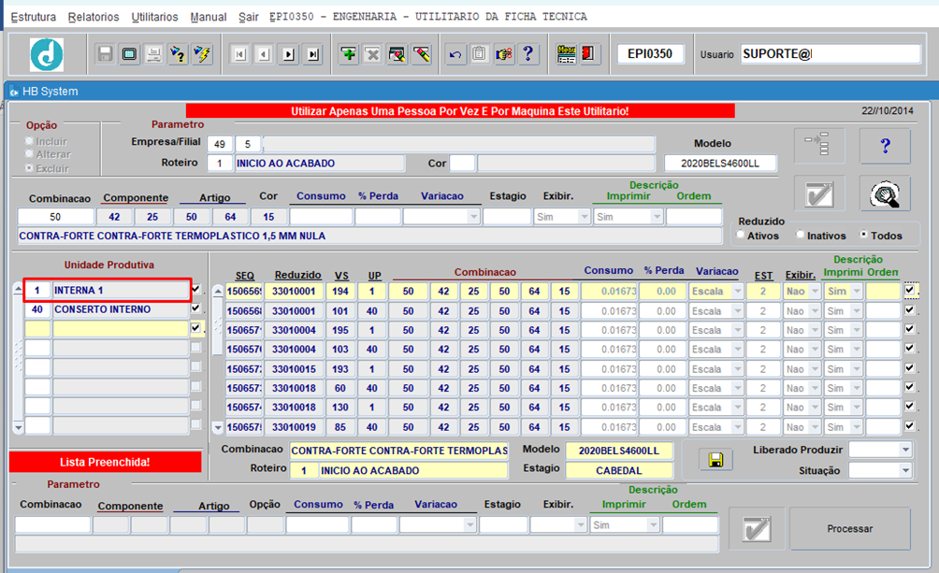The height and width of the screenshot is (573, 939).
Task: Click the empty Cor code field
Action: point(462,163)
